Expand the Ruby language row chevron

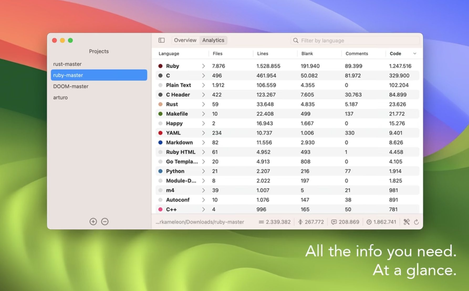pos(203,66)
